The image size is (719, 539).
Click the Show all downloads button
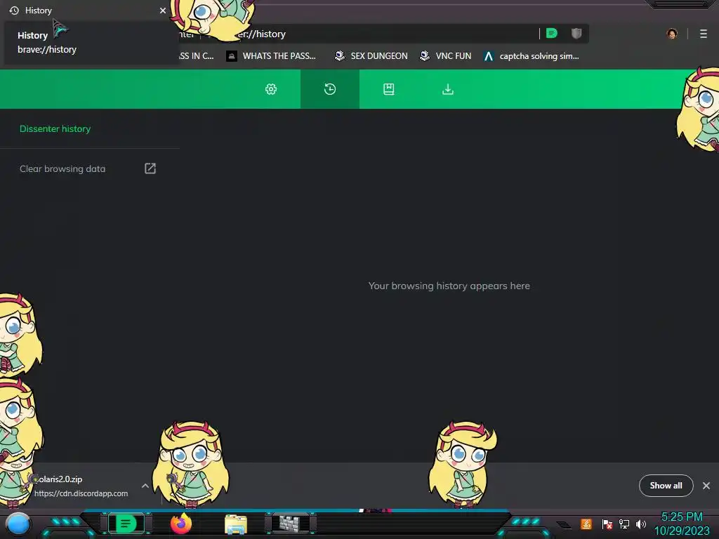tap(666, 486)
